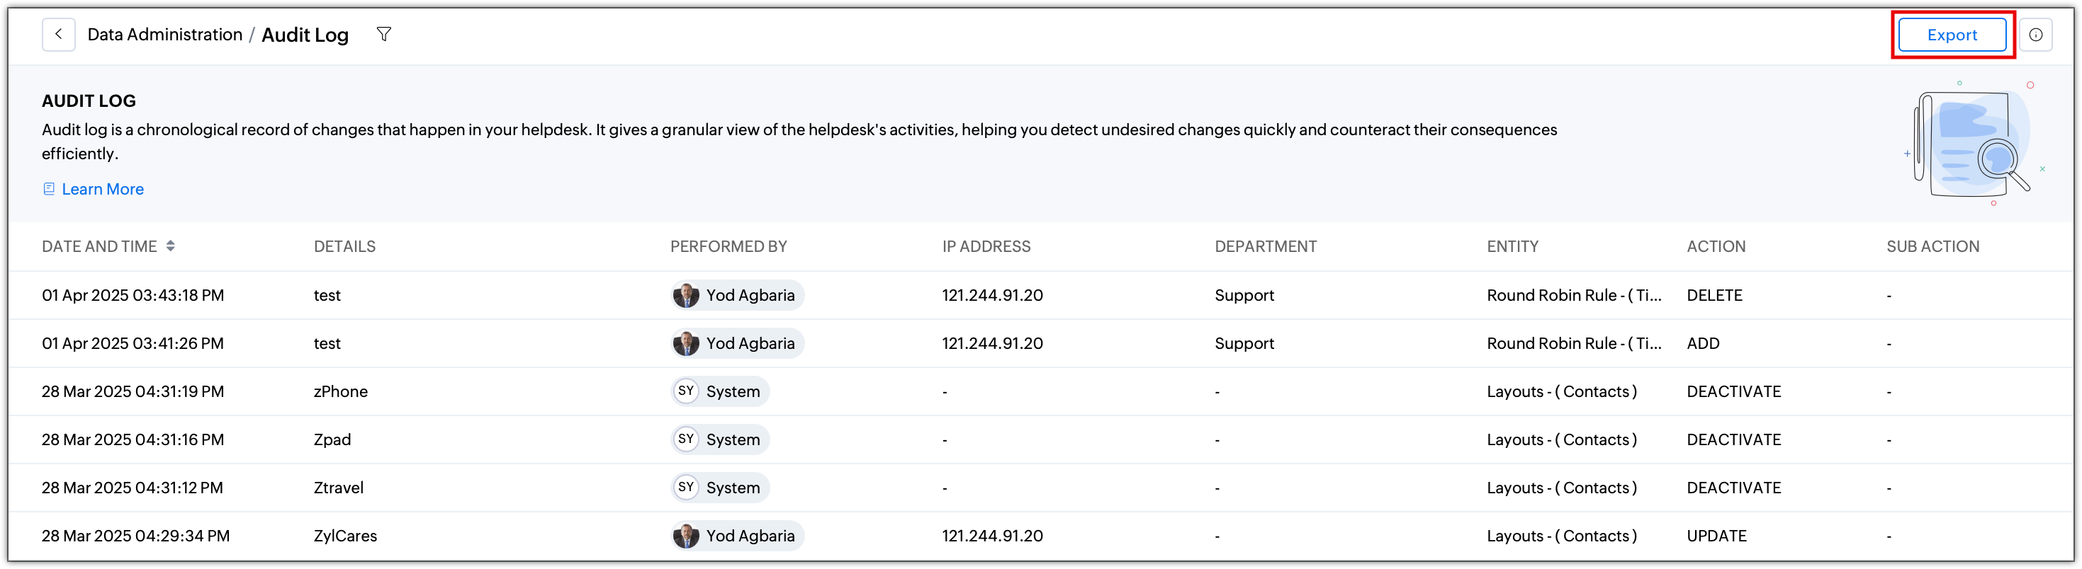2082x569 pixels.
Task: Click Yod Agbaria avatar in DELETE row
Action: (686, 295)
